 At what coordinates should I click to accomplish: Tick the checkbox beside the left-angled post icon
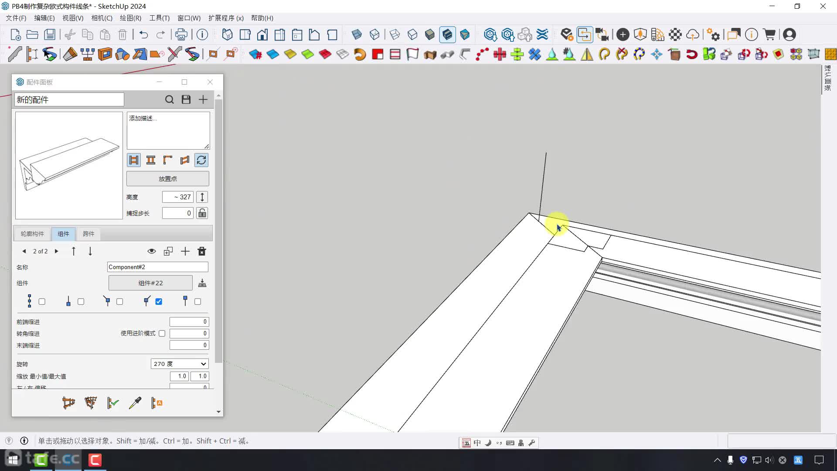point(119,301)
